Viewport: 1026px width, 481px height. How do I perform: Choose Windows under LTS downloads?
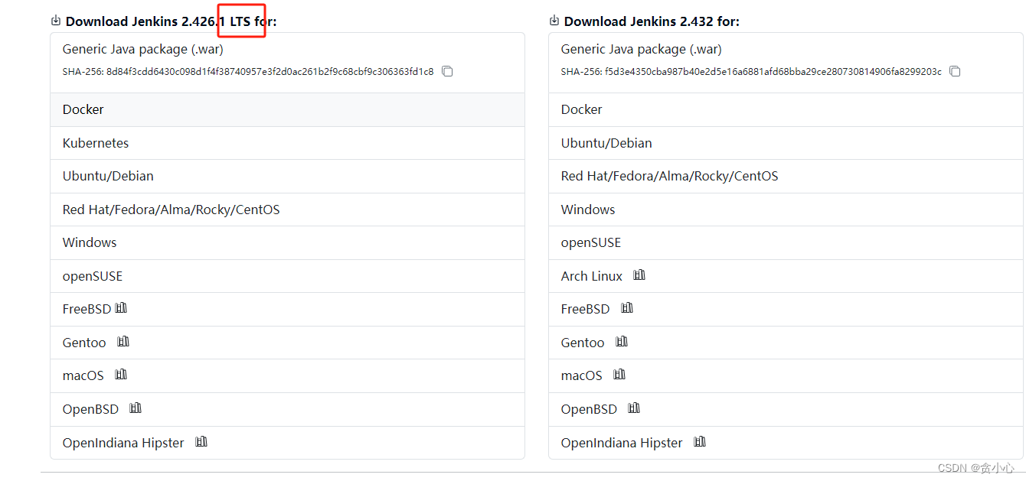tap(287, 242)
